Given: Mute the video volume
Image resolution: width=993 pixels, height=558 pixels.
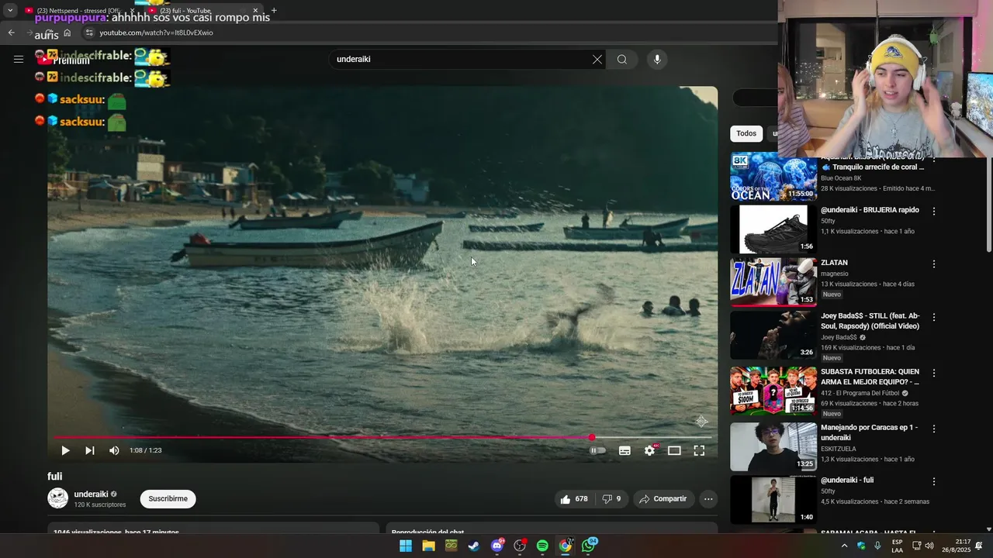Looking at the screenshot, I should coord(114,450).
